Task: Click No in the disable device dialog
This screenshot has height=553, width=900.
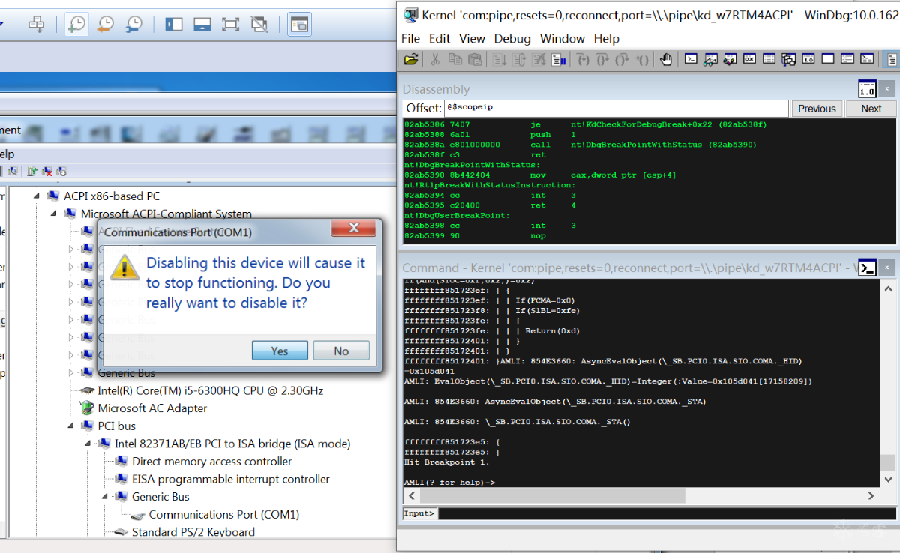Action: click(x=341, y=351)
